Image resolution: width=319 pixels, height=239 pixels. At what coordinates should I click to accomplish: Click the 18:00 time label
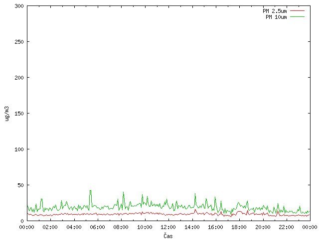[x=239, y=227]
